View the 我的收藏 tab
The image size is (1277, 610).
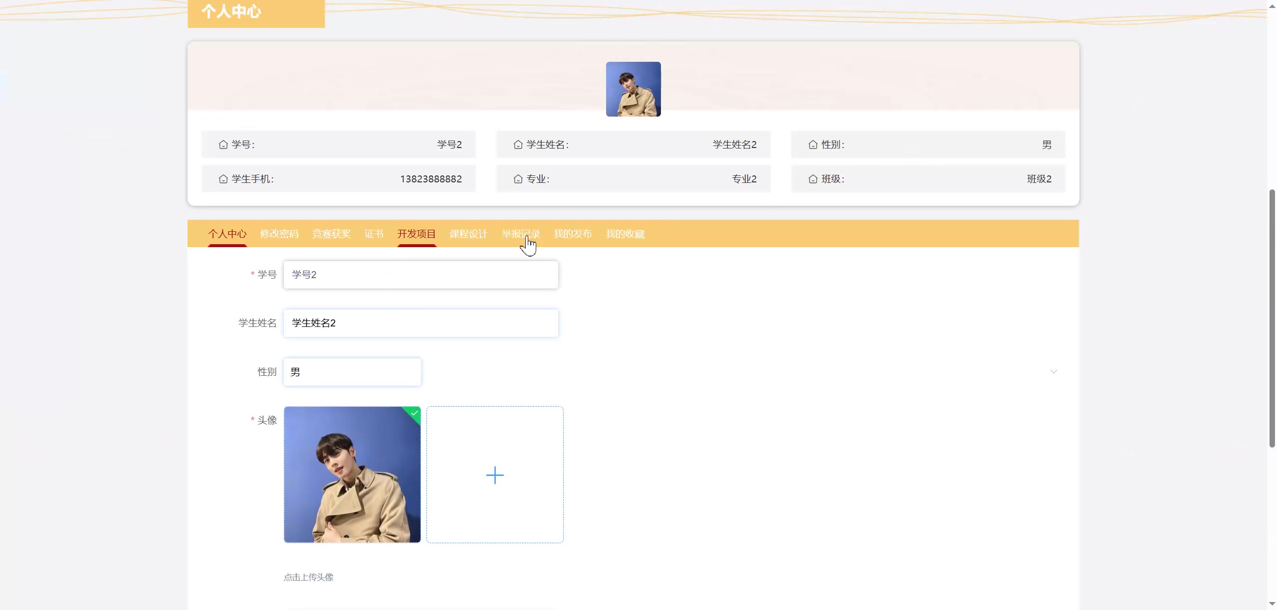pyautogui.click(x=625, y=234)
